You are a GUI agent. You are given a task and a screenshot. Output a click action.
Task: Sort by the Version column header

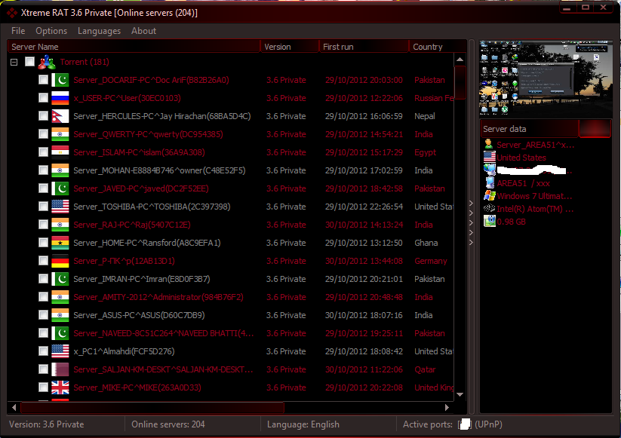tap(290, 47)
